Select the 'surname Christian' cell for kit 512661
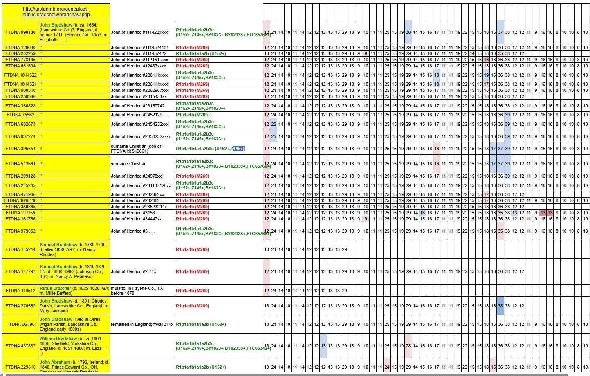This screenshot has height=376, width=590. click(128, 164)
